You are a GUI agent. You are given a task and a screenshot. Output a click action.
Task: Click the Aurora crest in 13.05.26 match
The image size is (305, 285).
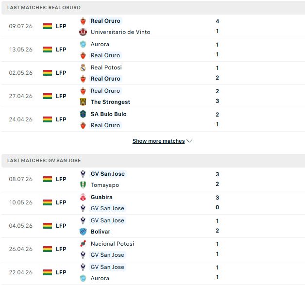pos(83,44)
